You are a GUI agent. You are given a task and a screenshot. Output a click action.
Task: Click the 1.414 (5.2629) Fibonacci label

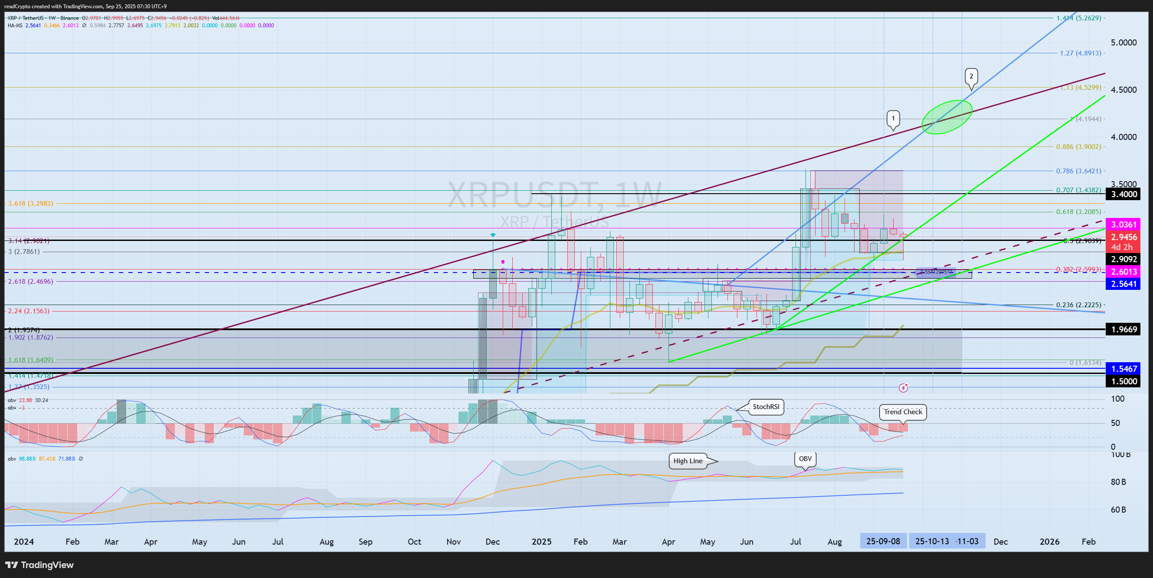click(x=1079, y=18)
